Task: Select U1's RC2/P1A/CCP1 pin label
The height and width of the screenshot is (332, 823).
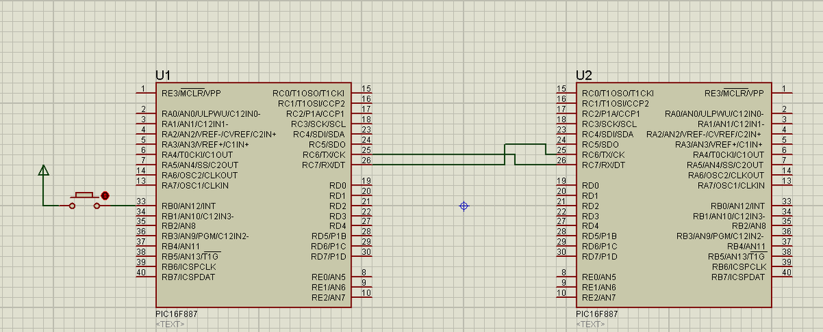Action: (316, 114)
